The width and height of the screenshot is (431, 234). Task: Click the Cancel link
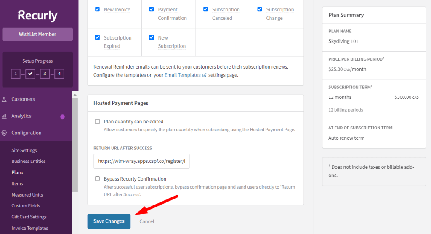146,221
